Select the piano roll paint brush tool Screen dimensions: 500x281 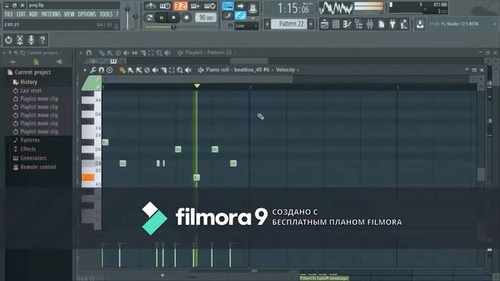(130, 69)
